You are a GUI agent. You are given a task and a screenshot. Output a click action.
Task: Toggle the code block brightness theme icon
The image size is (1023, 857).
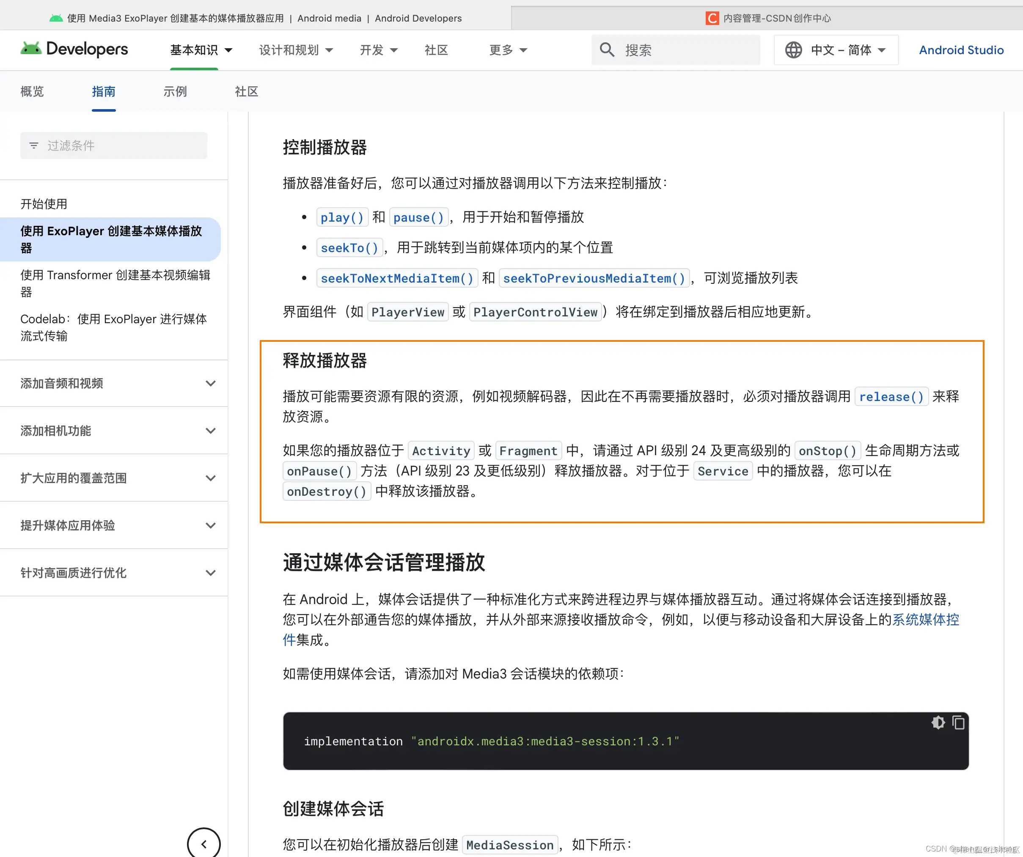pos(938,722)
